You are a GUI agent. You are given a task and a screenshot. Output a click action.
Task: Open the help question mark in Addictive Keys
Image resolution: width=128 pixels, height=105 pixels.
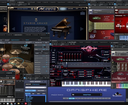[85, 9]
